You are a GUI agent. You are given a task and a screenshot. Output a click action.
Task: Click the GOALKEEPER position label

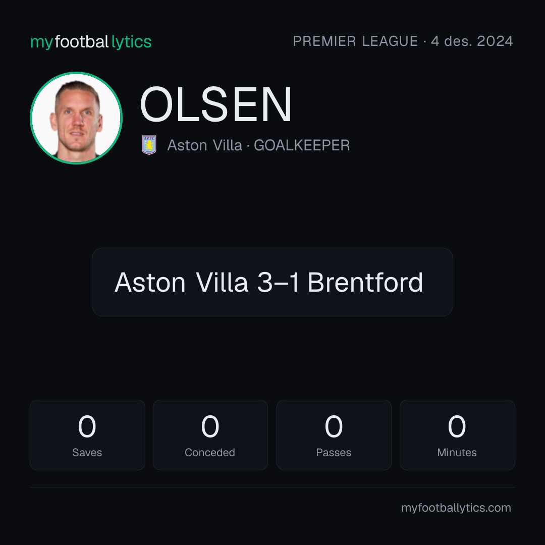[x=302, y=145]
